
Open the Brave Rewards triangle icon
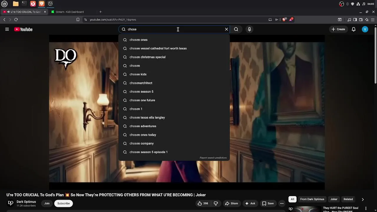(x=291, y=19)
